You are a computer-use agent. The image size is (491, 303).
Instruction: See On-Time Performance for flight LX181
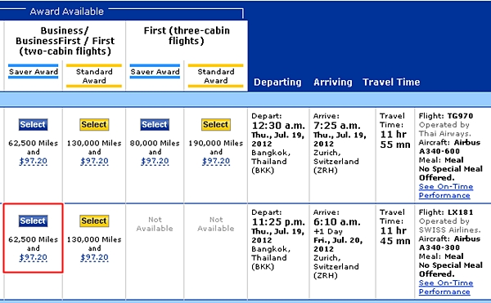(446, 287)
